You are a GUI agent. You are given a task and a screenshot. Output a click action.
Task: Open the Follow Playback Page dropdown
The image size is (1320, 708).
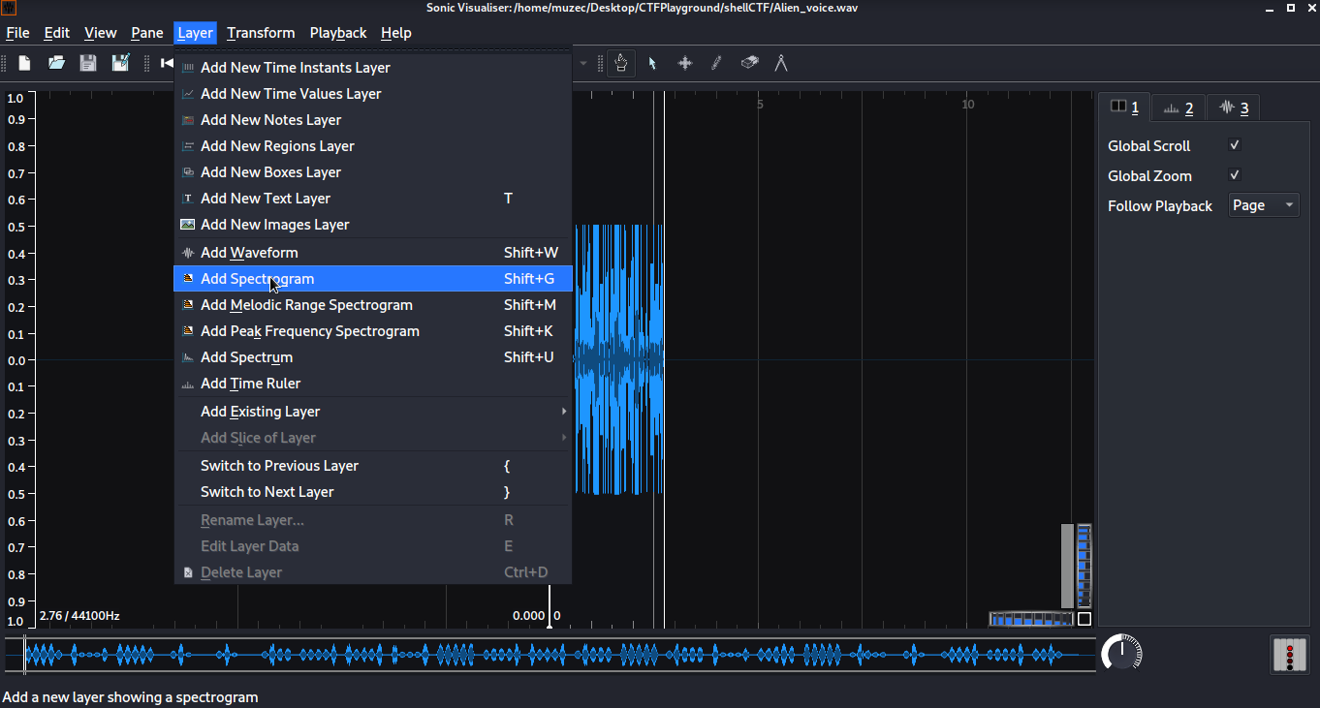[1264, 205]
